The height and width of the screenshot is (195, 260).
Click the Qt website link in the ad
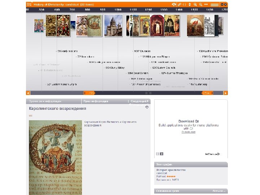pyautogui.click(x=188, y=132)
